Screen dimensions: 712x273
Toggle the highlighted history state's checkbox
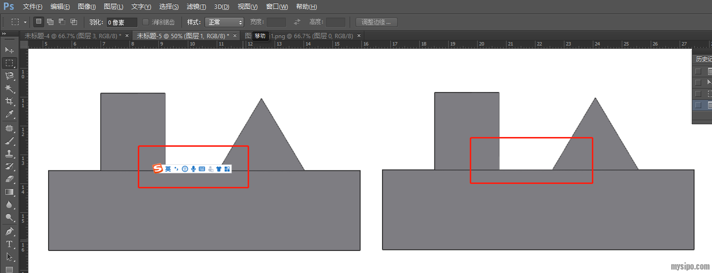[698, 105]
